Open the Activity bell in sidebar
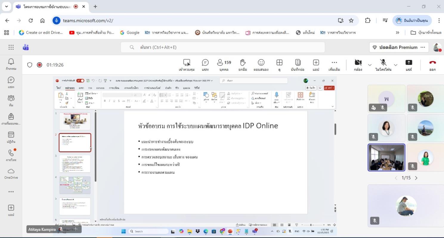Image resolution: width=444 pixels, height=238 pixels. point(11,64)
